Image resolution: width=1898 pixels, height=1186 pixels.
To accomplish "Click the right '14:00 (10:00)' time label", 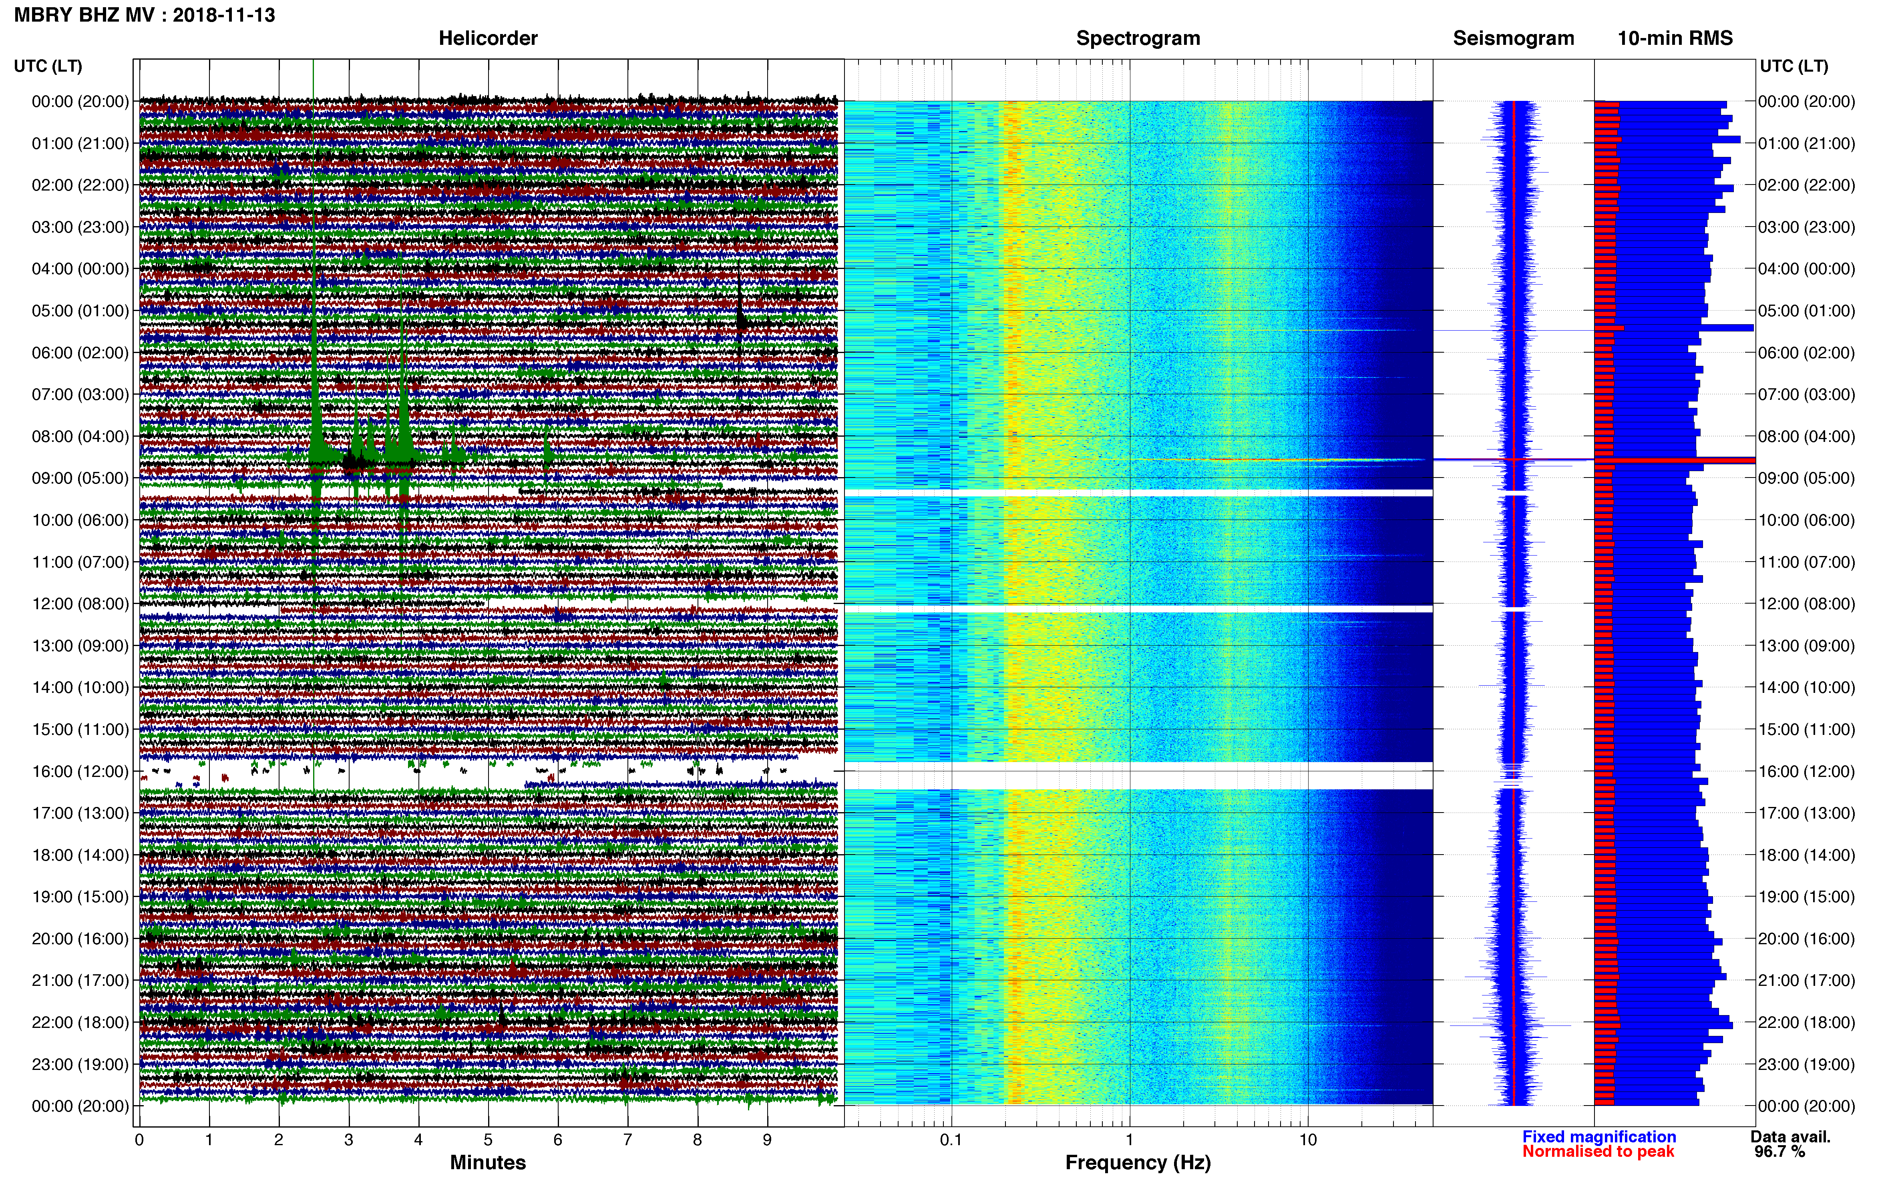I will tap(1807, 688).
